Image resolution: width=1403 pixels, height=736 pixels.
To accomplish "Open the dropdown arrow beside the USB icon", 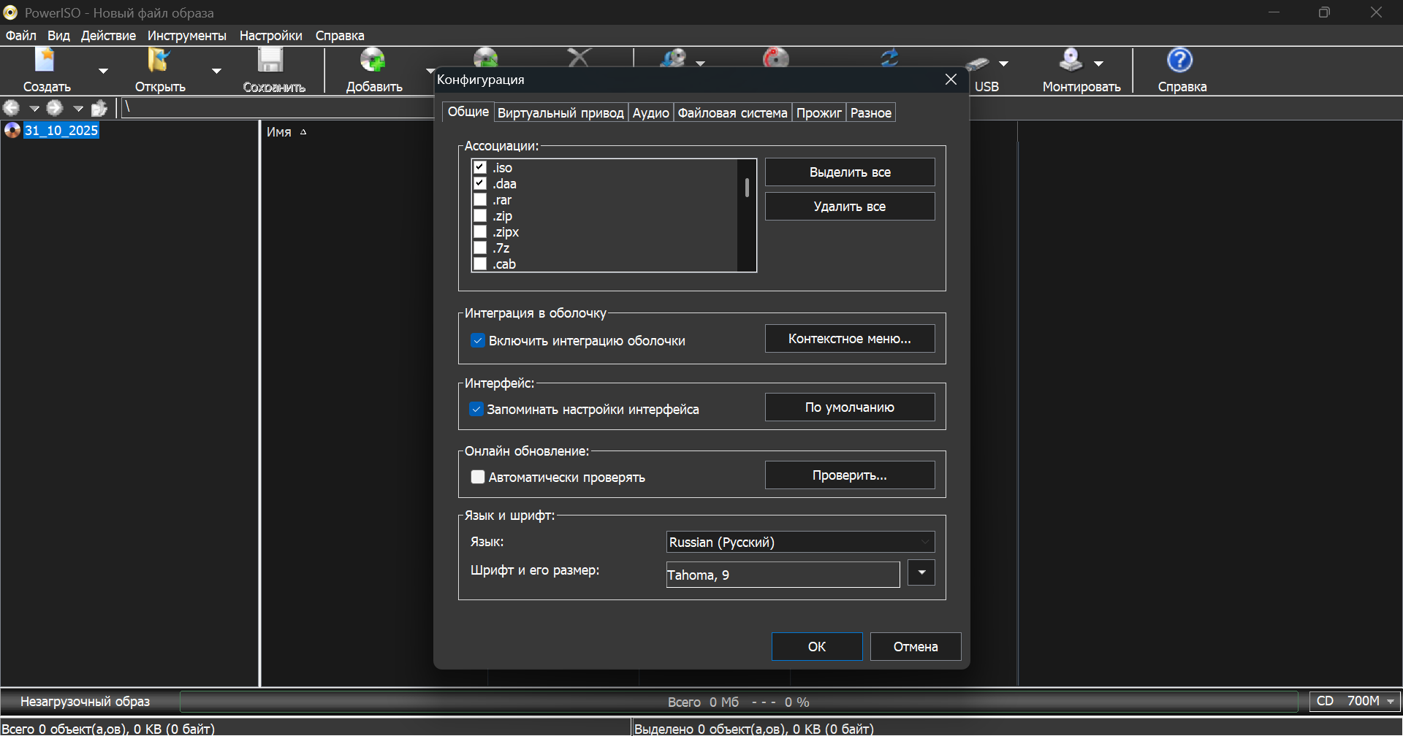I will [1003, 64].
